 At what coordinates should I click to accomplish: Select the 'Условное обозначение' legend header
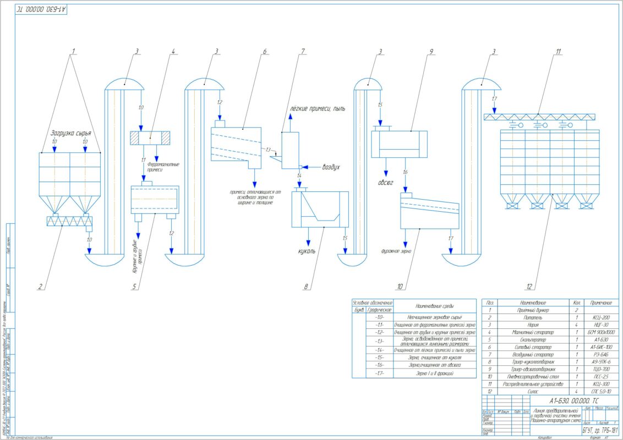[373, 302]
